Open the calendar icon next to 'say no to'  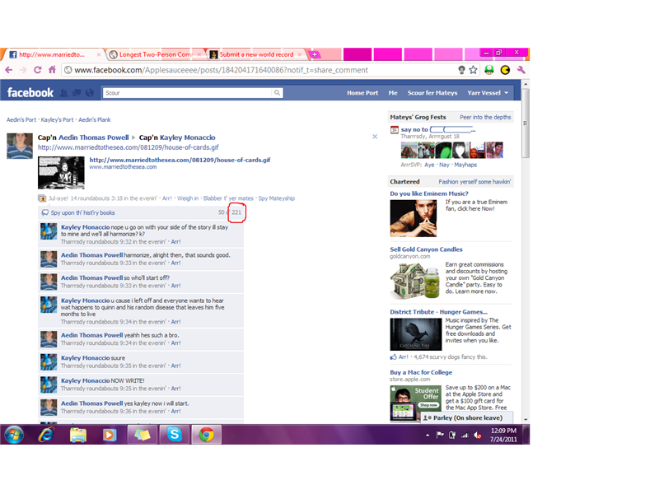point(393,130)
